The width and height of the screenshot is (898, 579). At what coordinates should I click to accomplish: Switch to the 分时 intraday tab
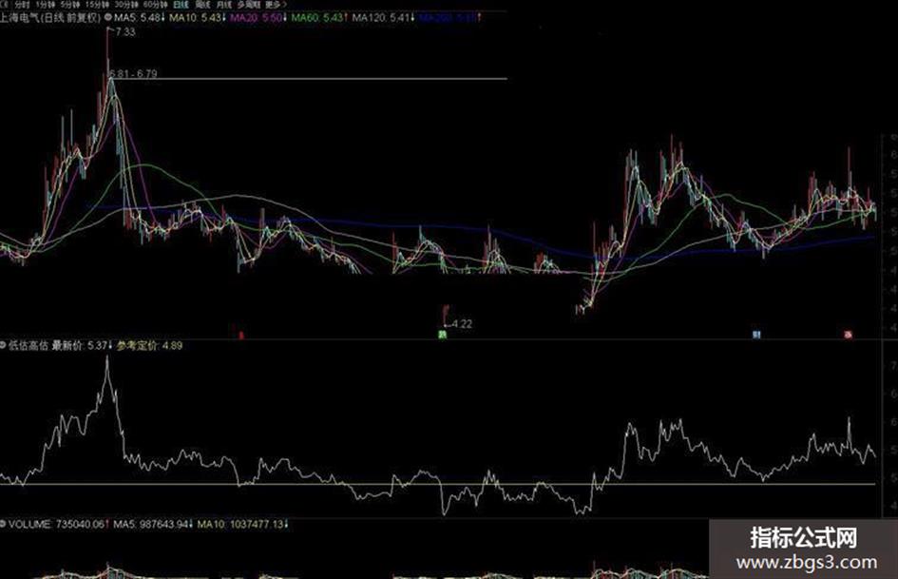click(21, 4)
